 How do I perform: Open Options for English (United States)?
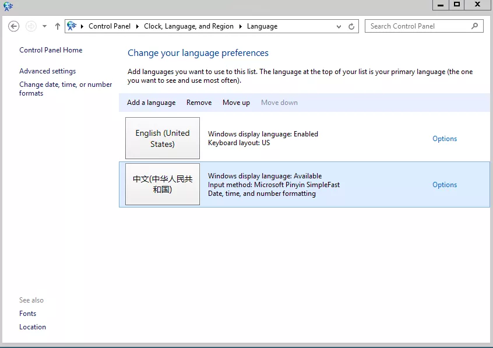444,139
